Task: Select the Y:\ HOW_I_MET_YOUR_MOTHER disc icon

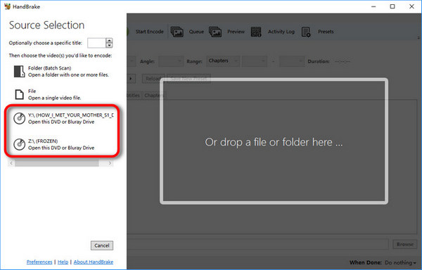Action: tap(20, 119)
